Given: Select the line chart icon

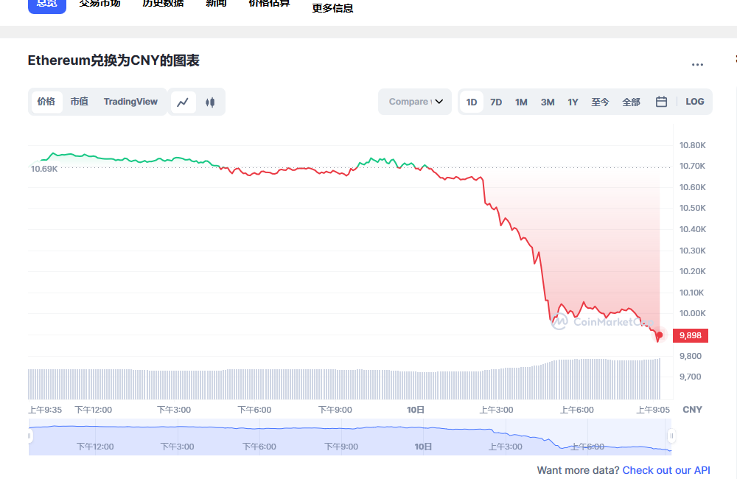Looking at the screenshot, I should [x=183, y=102].
